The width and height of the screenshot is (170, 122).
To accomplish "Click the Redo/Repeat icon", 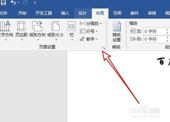I will click(x=25, y=3).
